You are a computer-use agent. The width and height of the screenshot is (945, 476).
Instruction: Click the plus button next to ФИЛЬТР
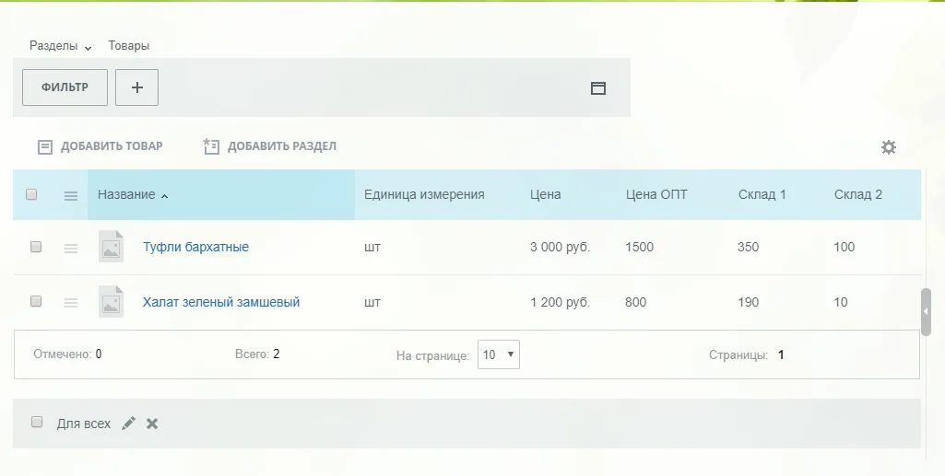[x=136, y=87]
